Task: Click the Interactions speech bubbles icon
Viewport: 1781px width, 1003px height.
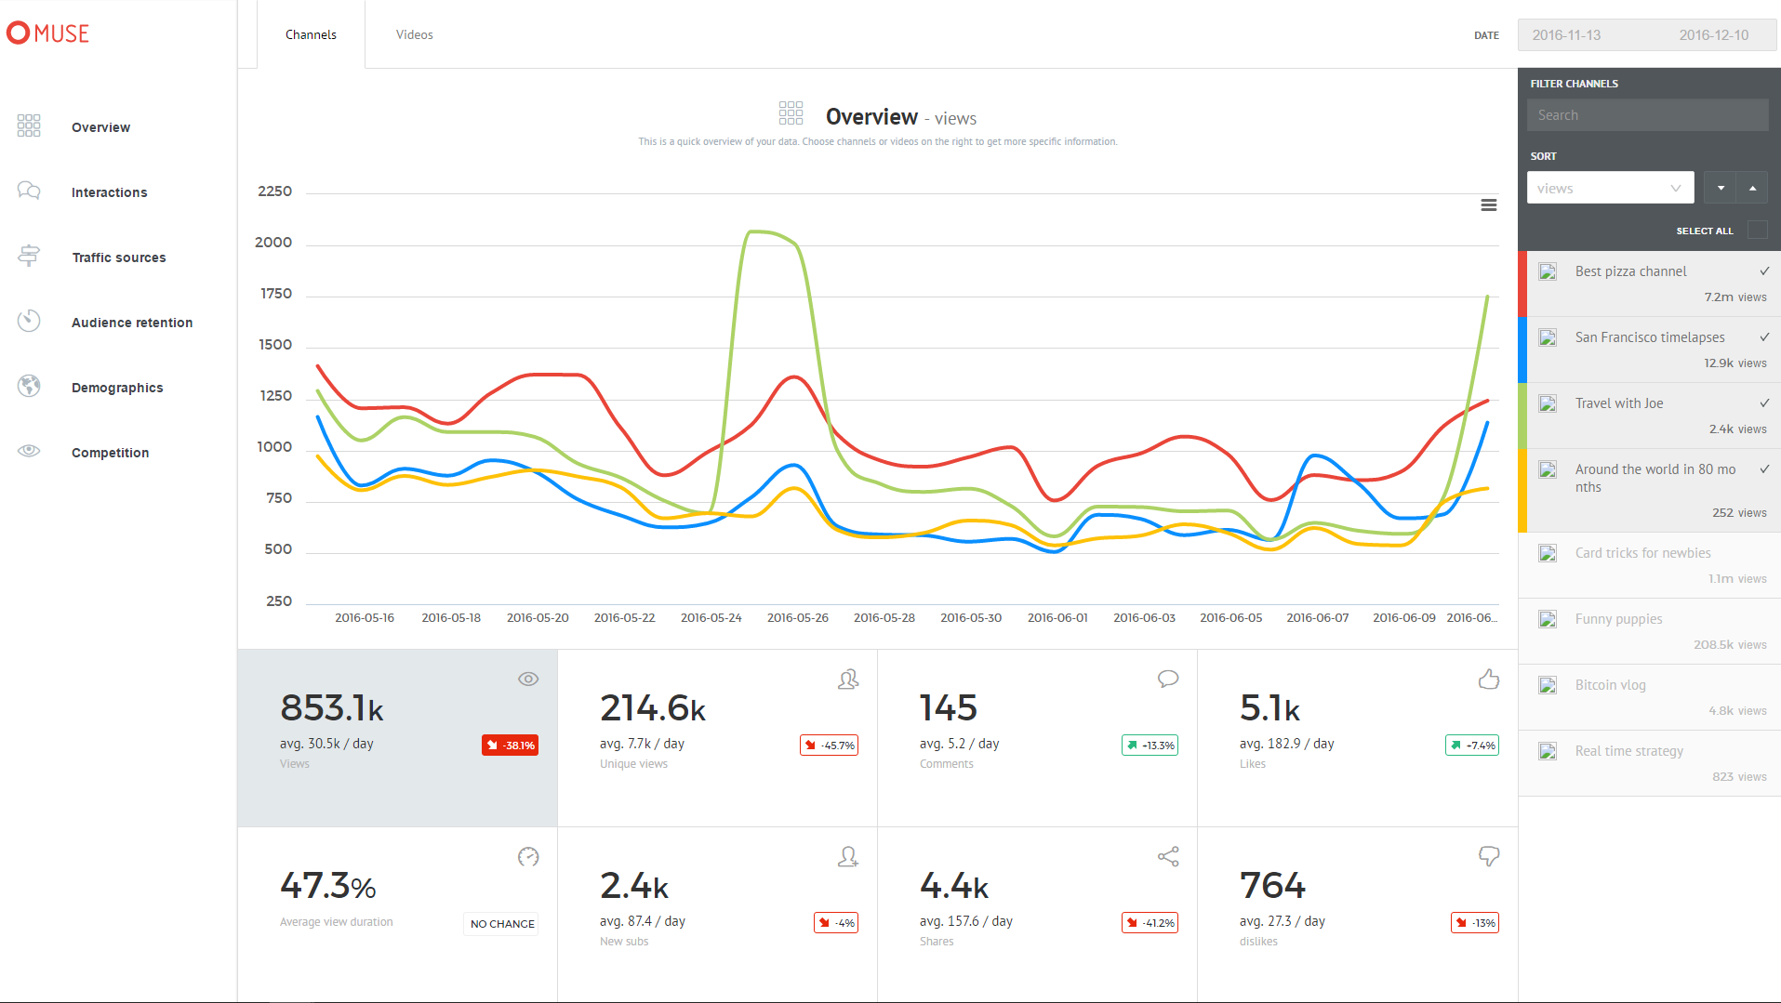Action: [29, 191]
